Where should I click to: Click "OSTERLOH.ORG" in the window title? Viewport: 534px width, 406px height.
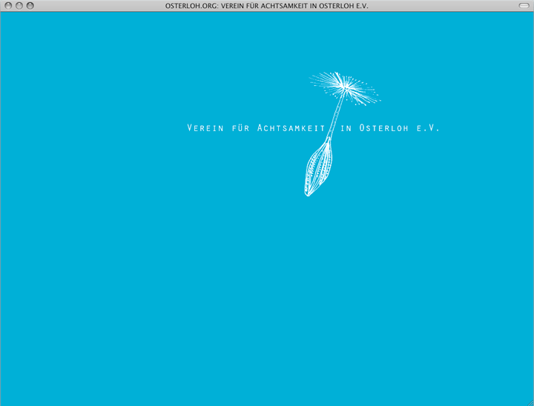coord(191,6)
